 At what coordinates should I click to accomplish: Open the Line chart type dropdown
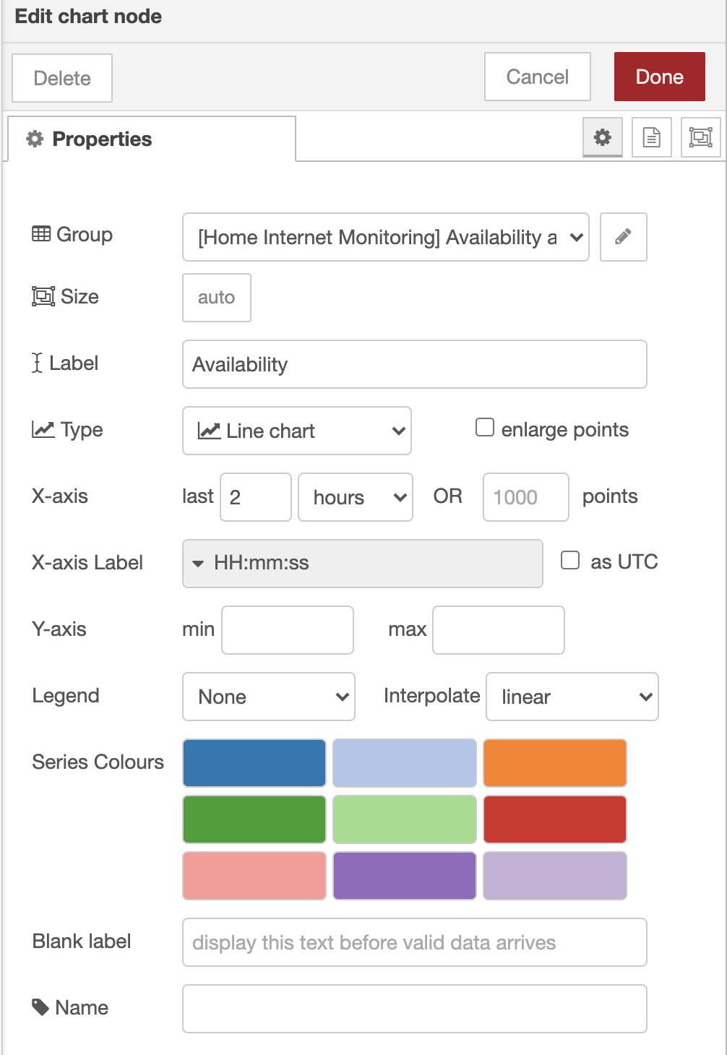(x=297, y=431)
